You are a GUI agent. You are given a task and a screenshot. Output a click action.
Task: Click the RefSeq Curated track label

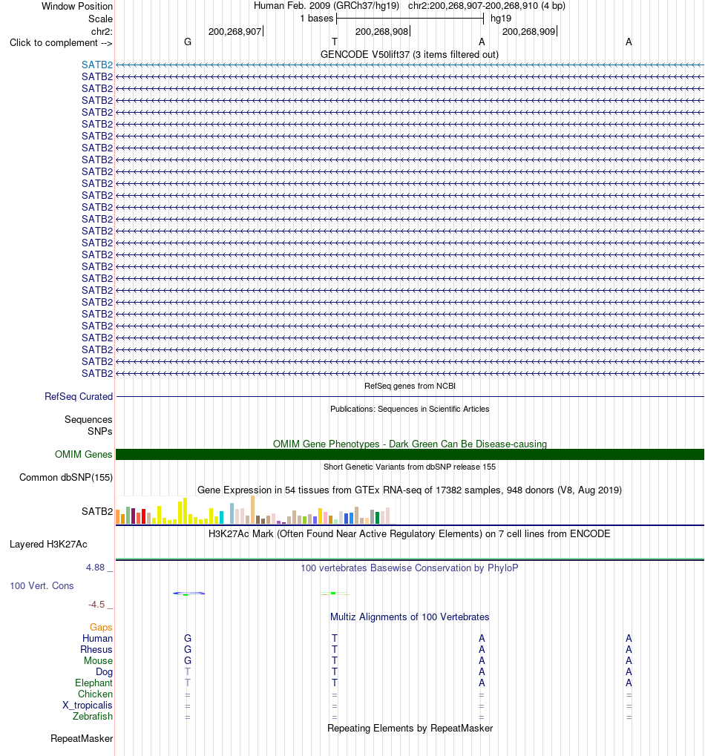(79, 396)
